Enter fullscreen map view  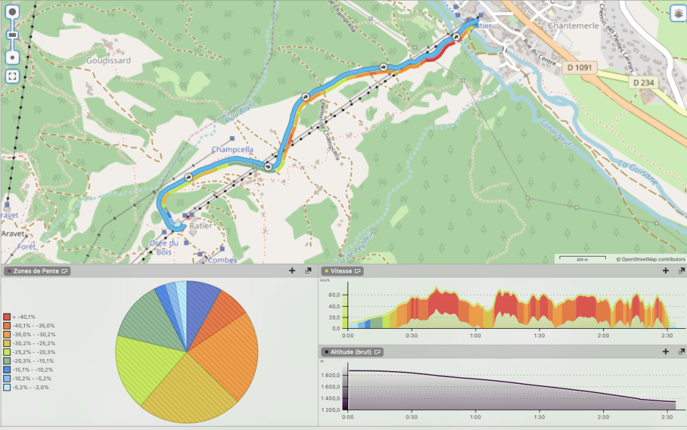click(12, 76)
